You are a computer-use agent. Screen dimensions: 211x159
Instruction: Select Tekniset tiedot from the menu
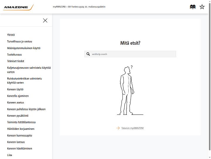(16, 61)
